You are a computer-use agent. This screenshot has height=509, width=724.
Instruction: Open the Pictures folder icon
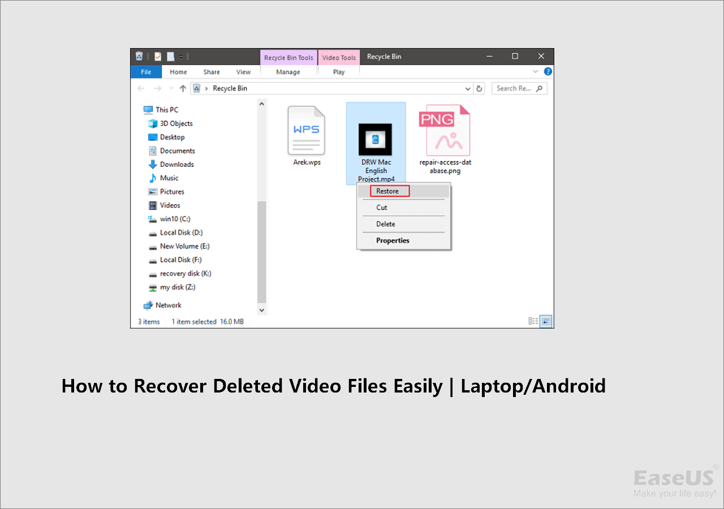(x=153, y=192)
